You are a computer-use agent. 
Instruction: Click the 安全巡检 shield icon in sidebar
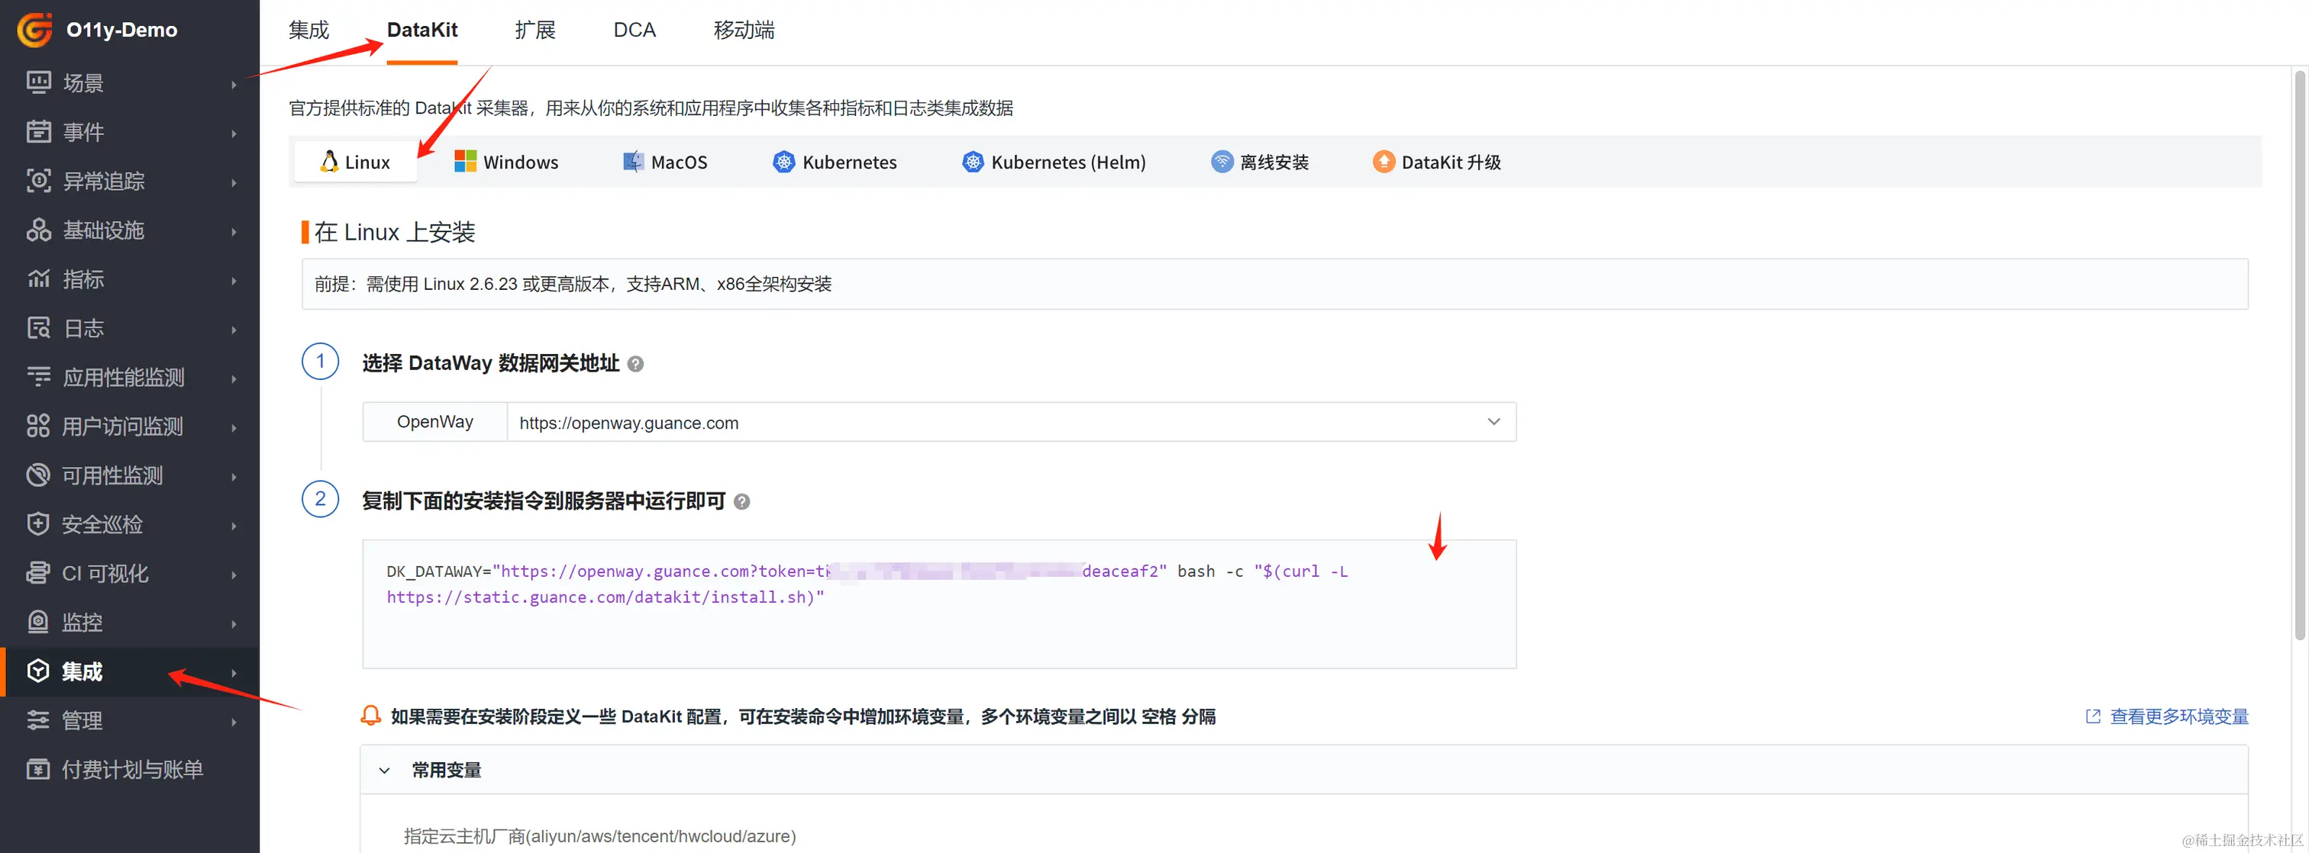coord(38,524)
